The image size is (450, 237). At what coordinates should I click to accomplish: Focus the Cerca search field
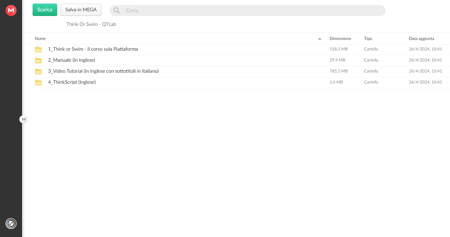[x=247, y=10]
